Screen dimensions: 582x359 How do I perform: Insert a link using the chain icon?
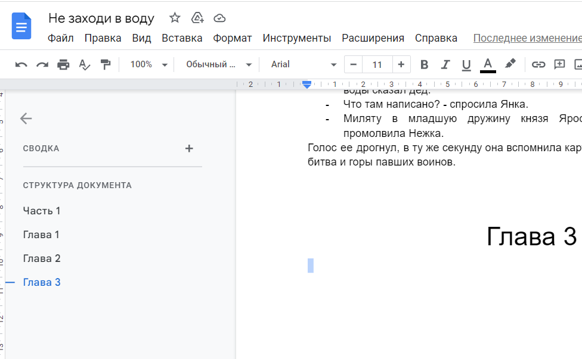tap(538, 64)
